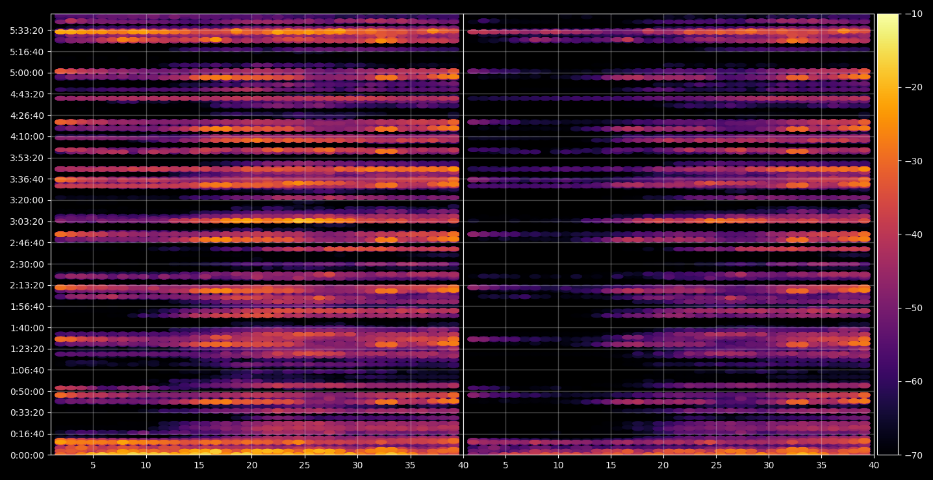933x480 pixels.
Task: Click the 4:43:20 y-axis tick label
Action: click(28, 94)
